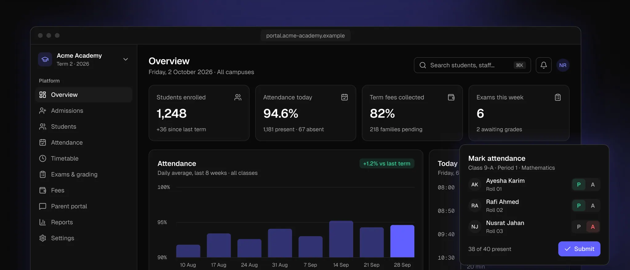
Task: Open notifications bell
Action: coord(544,65)
